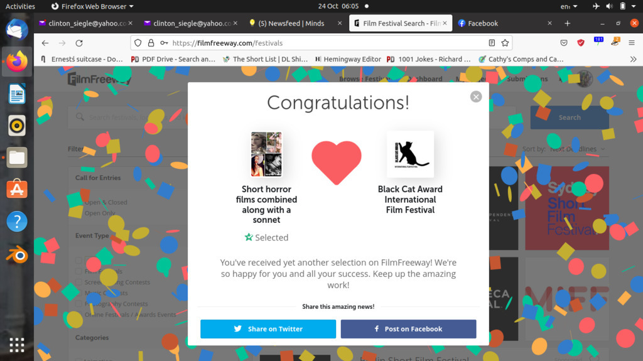Open the en keyboard language dropdown
The width and height of the screenshot is (643, 361).
click(569, 6)
